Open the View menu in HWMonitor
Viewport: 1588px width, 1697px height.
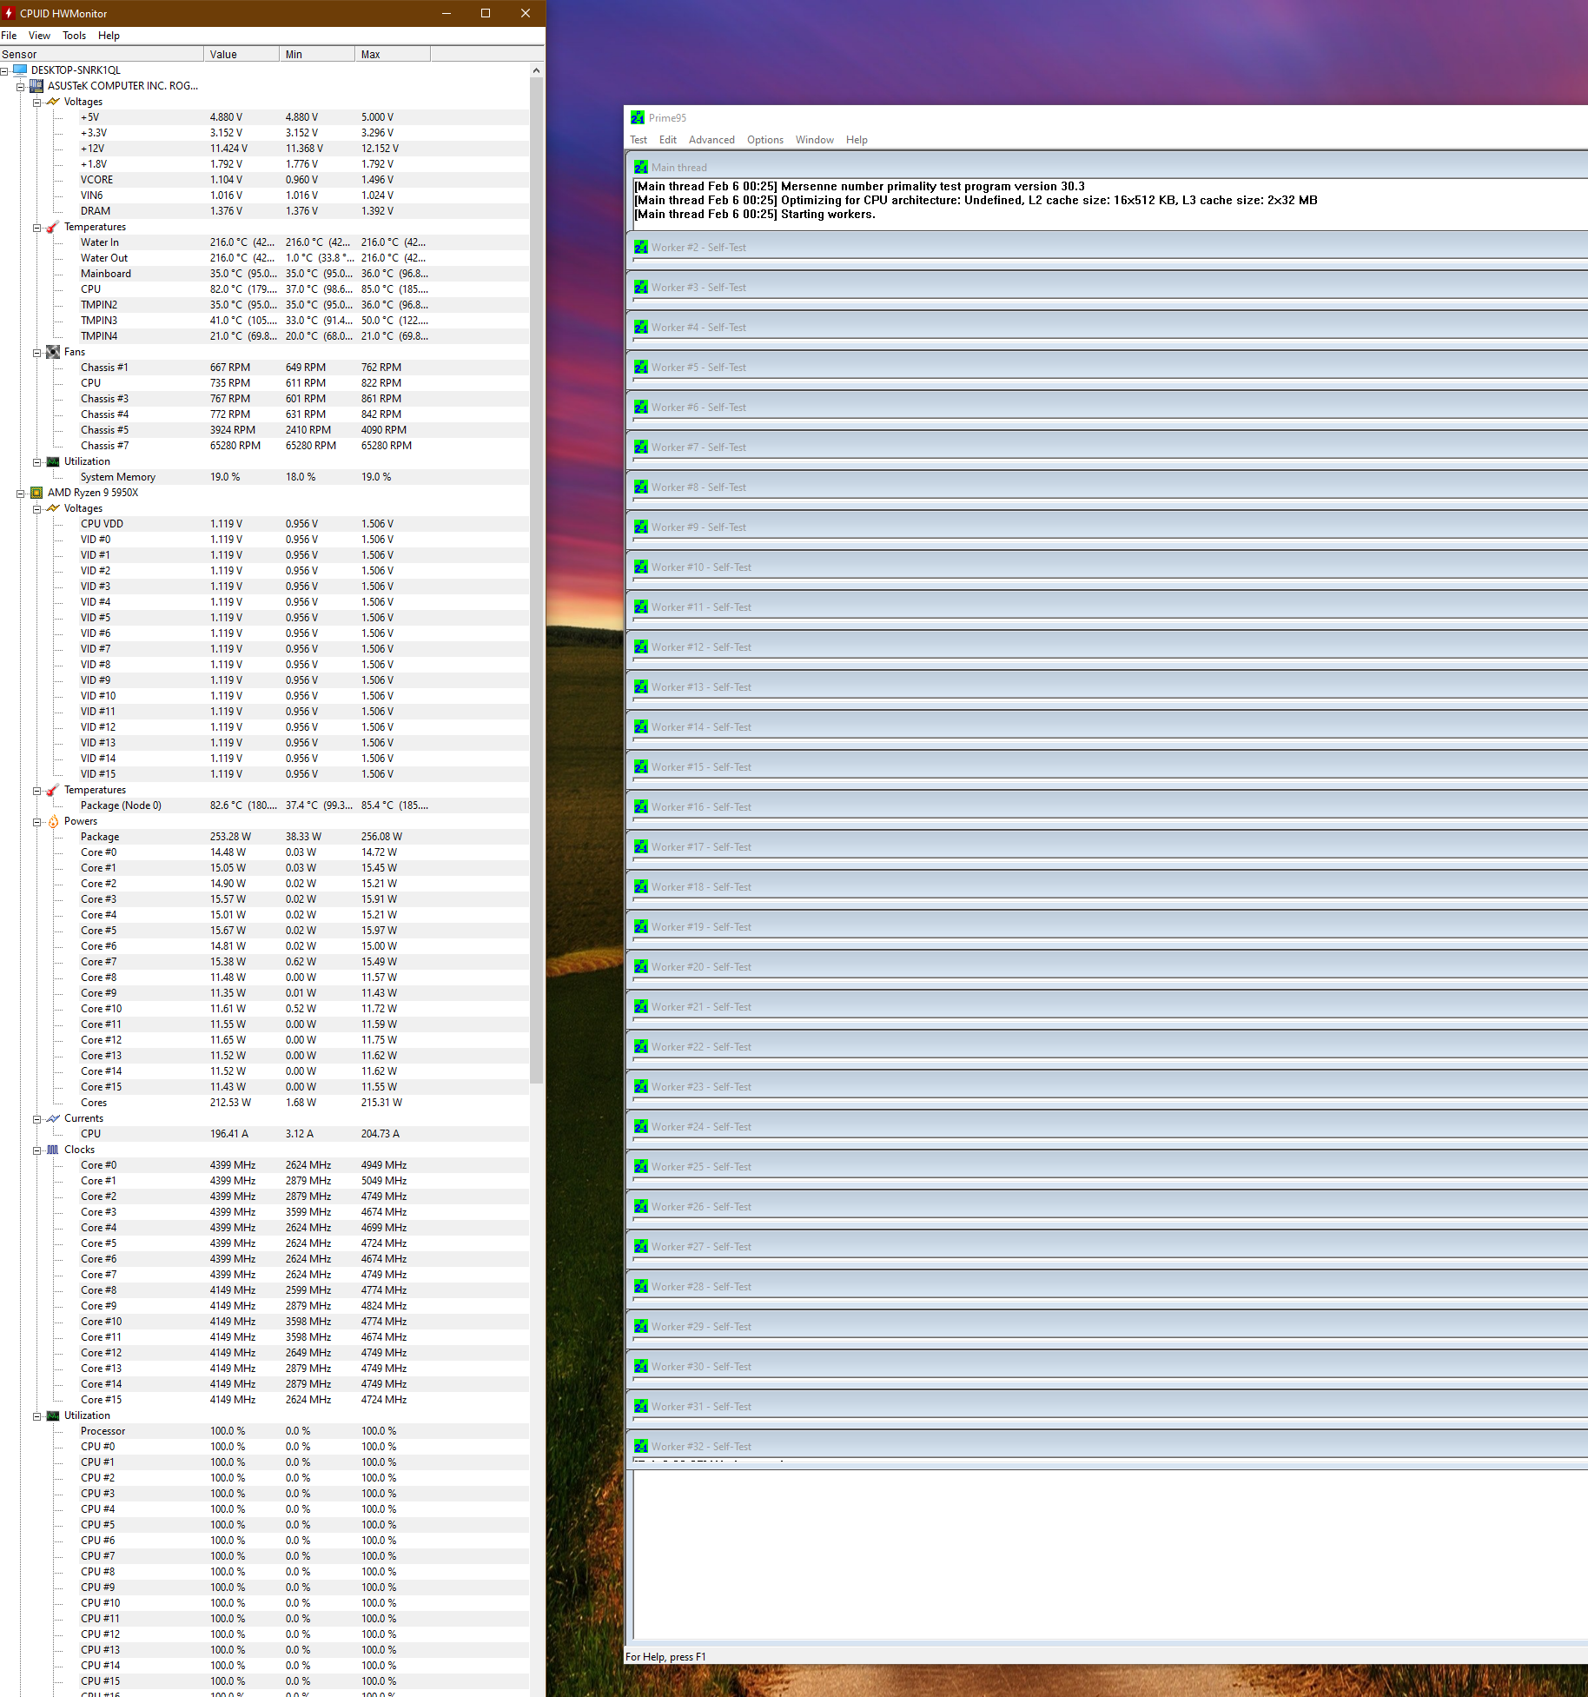tap(39, 36)
